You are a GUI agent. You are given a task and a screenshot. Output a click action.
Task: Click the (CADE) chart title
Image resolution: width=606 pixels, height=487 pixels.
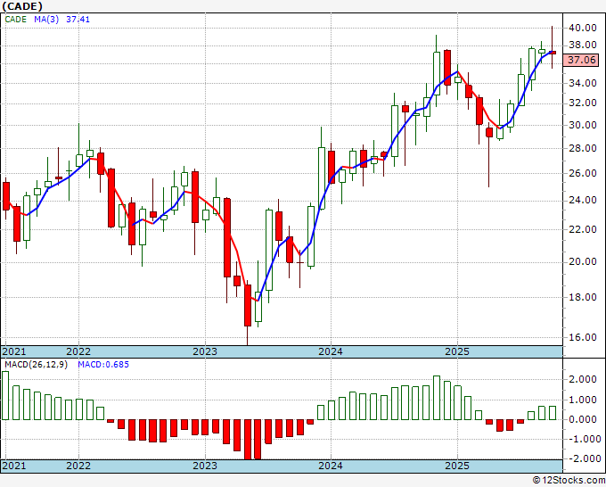[21, 6]
